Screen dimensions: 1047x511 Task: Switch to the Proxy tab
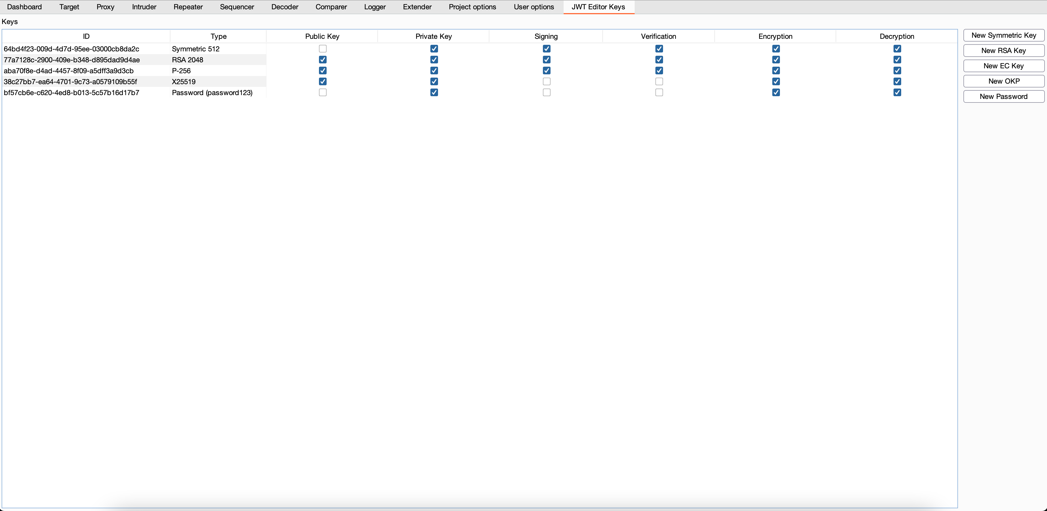coord(105,7)
